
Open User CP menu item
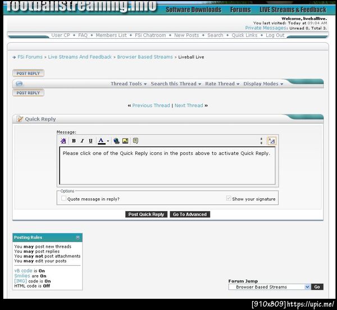[61, 35]
